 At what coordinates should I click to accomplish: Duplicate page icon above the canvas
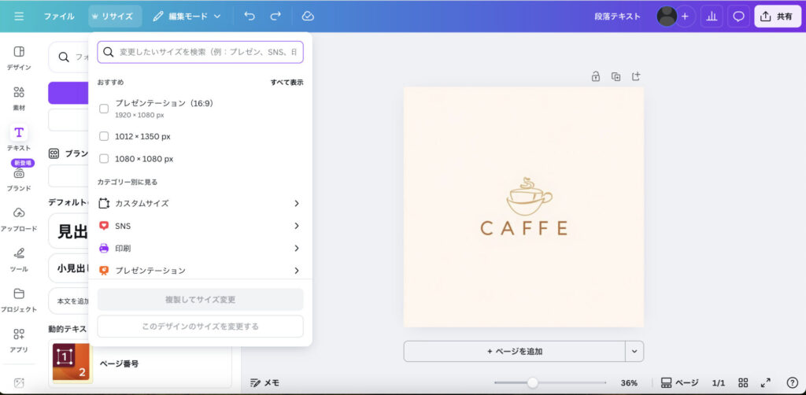tap(616, 76)
